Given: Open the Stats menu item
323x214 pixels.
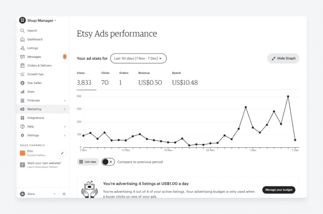Looking at the screenshot, I should point(43,92).
